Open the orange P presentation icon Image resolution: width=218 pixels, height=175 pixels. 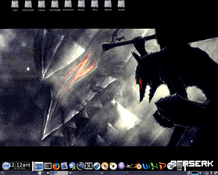click(162, 166)
